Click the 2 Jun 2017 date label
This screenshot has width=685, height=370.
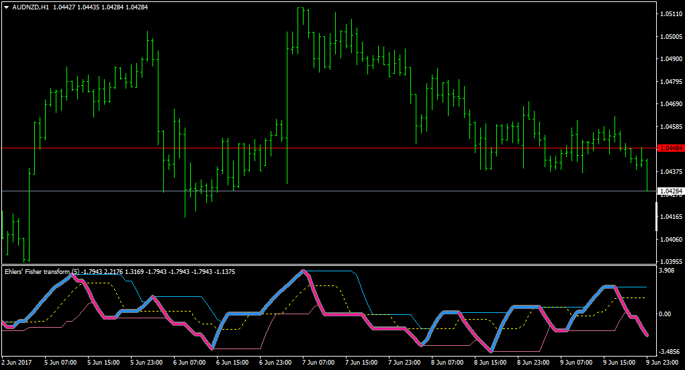(17, 363)
